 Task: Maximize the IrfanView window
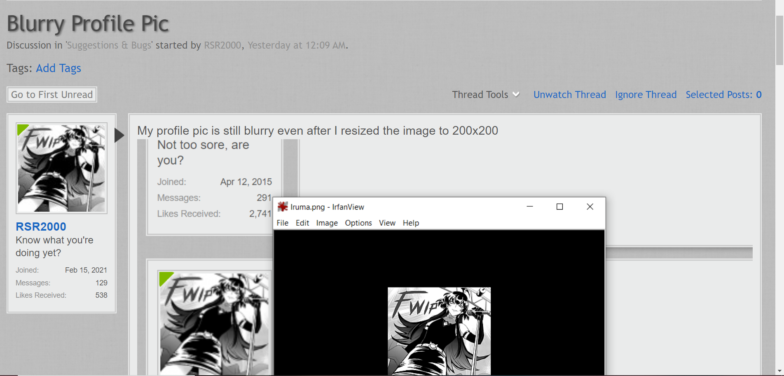click(x=559, y=207)
